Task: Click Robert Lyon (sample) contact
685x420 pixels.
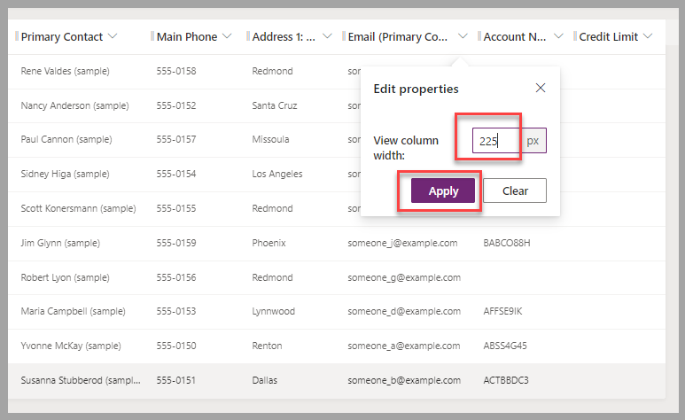Action: (x=65, y=277)
